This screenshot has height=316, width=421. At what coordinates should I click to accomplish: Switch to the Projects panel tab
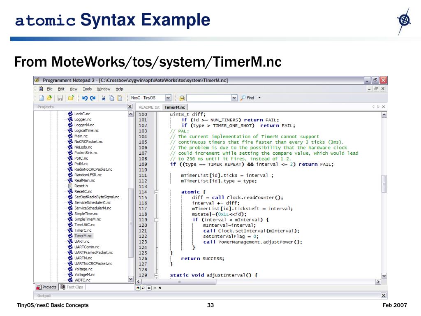pyautogui.click(x=46, y=287)
